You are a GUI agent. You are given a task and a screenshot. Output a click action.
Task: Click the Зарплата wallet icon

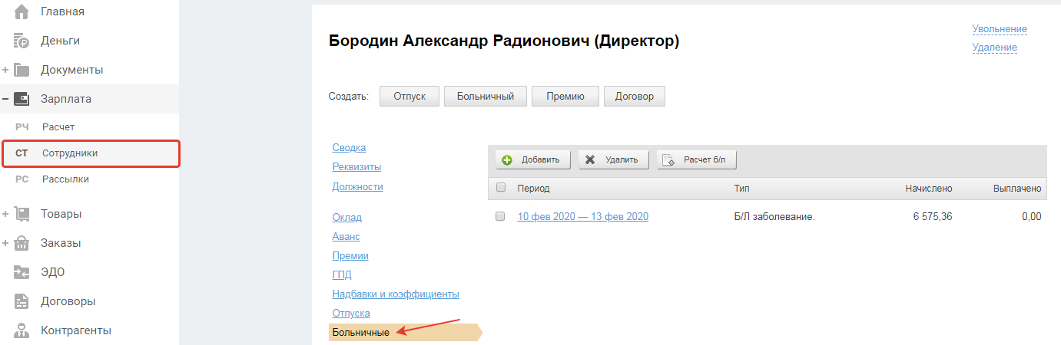point(22,99)
